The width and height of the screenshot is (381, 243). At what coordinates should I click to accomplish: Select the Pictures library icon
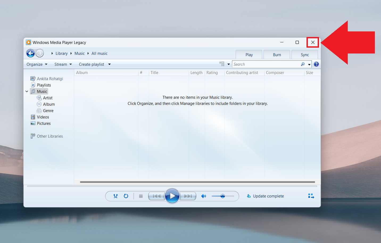[x=33, y=123]
